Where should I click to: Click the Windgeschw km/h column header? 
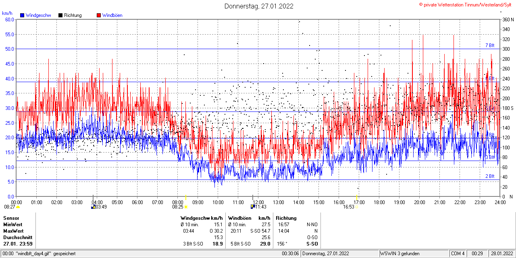click(202, 218)
